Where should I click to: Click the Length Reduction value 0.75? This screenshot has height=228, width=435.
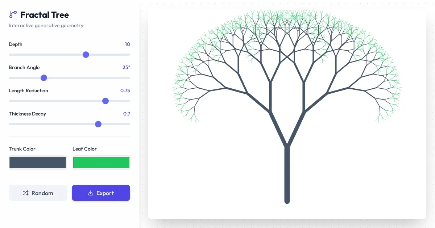pos(125,90)
